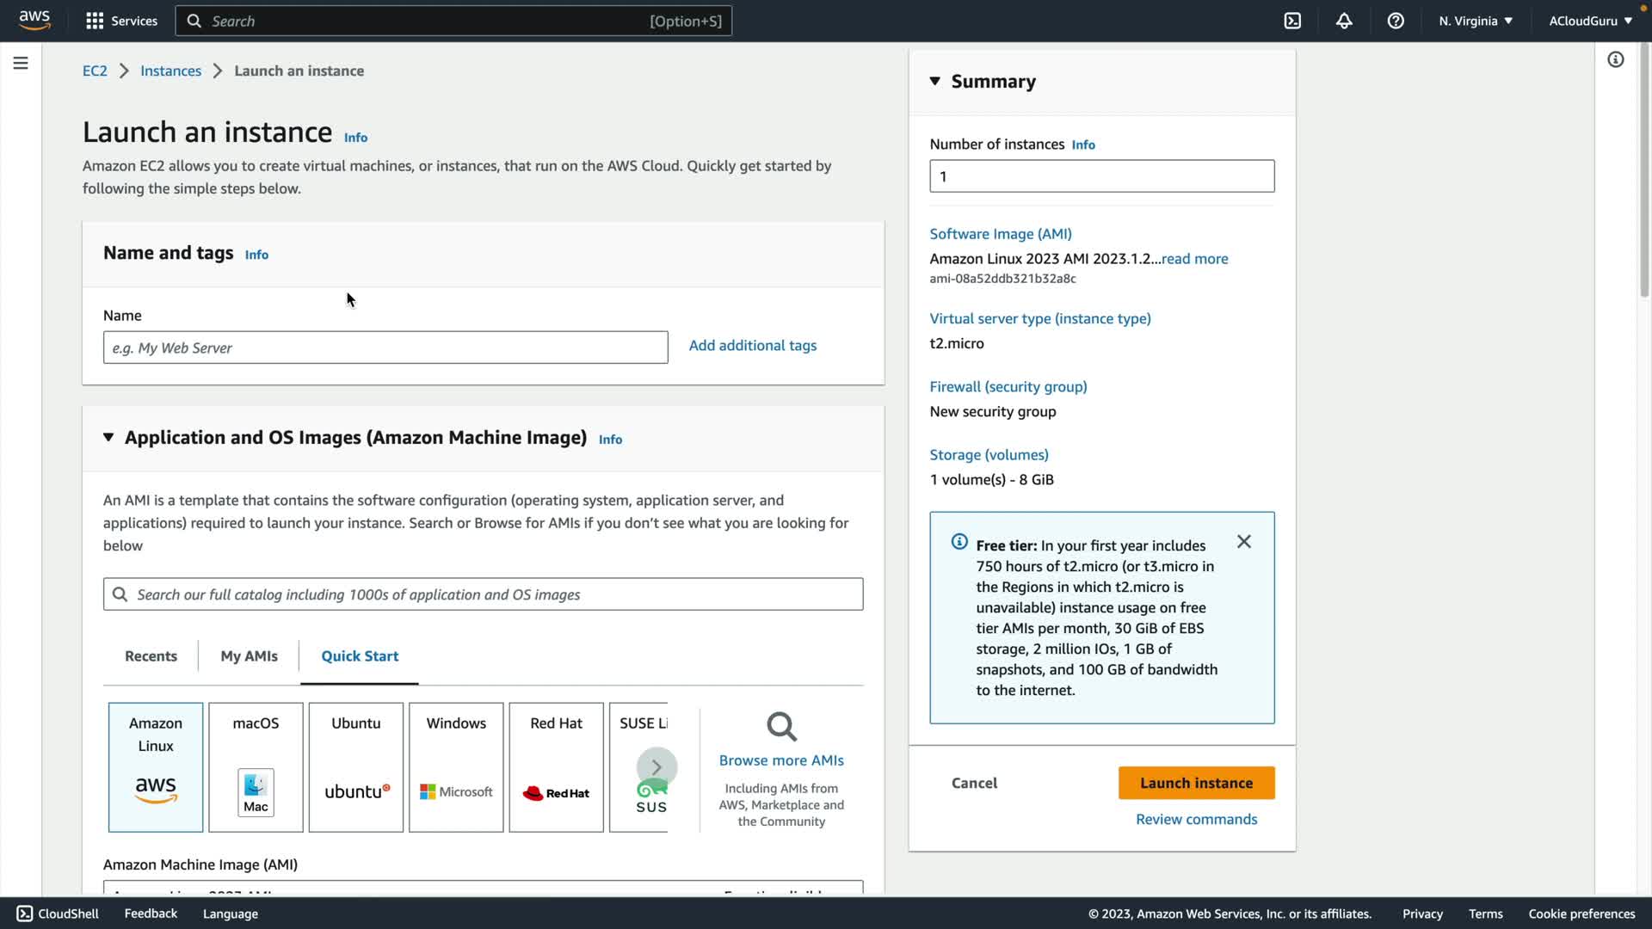Collapse Application and OS Images section
Viewport: 1652px width, 929px height.
click(x=108, y=437)
